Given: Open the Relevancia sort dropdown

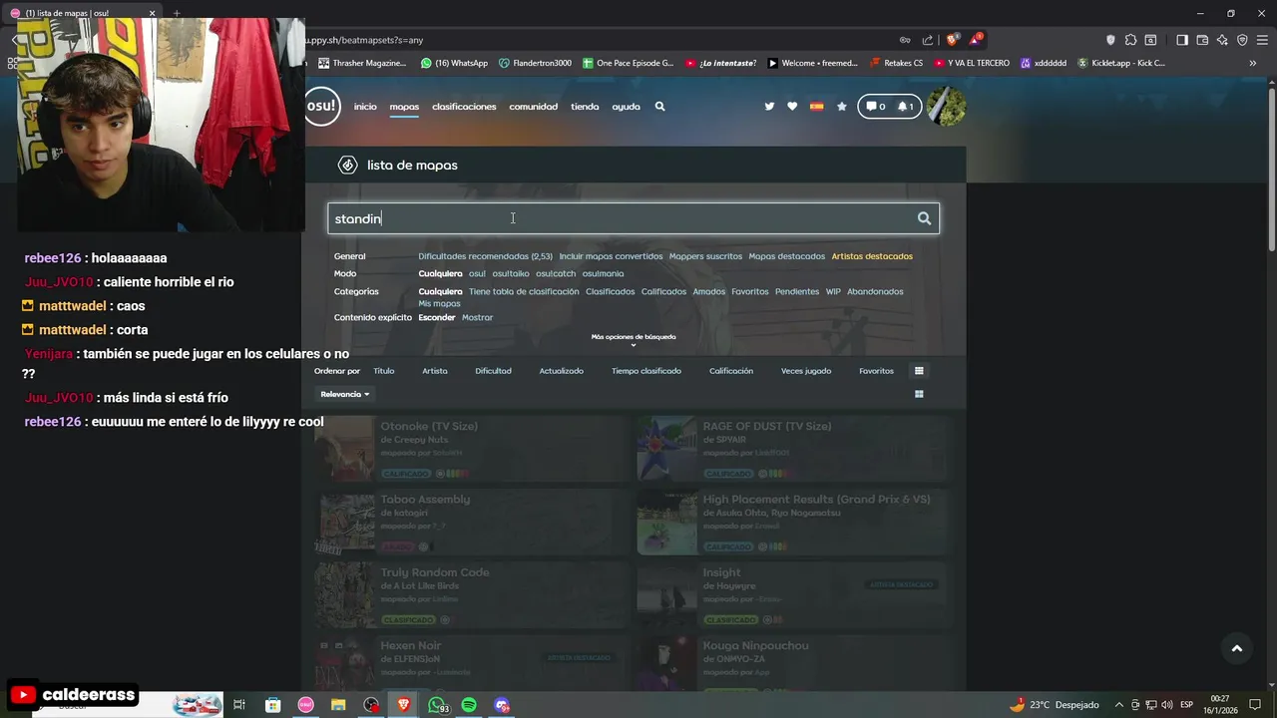Looking at the screenshot, I should pos(345,395).
